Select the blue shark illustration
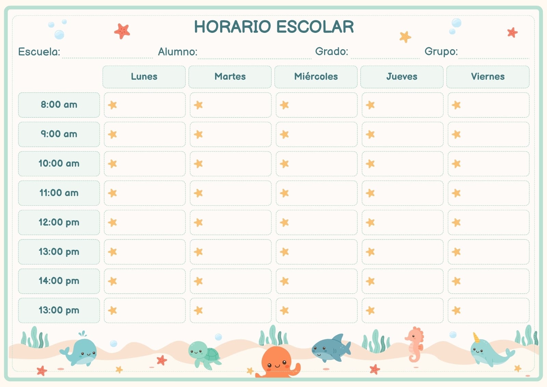This screenshot has width=547, height=387. click(x=331, y=348)
